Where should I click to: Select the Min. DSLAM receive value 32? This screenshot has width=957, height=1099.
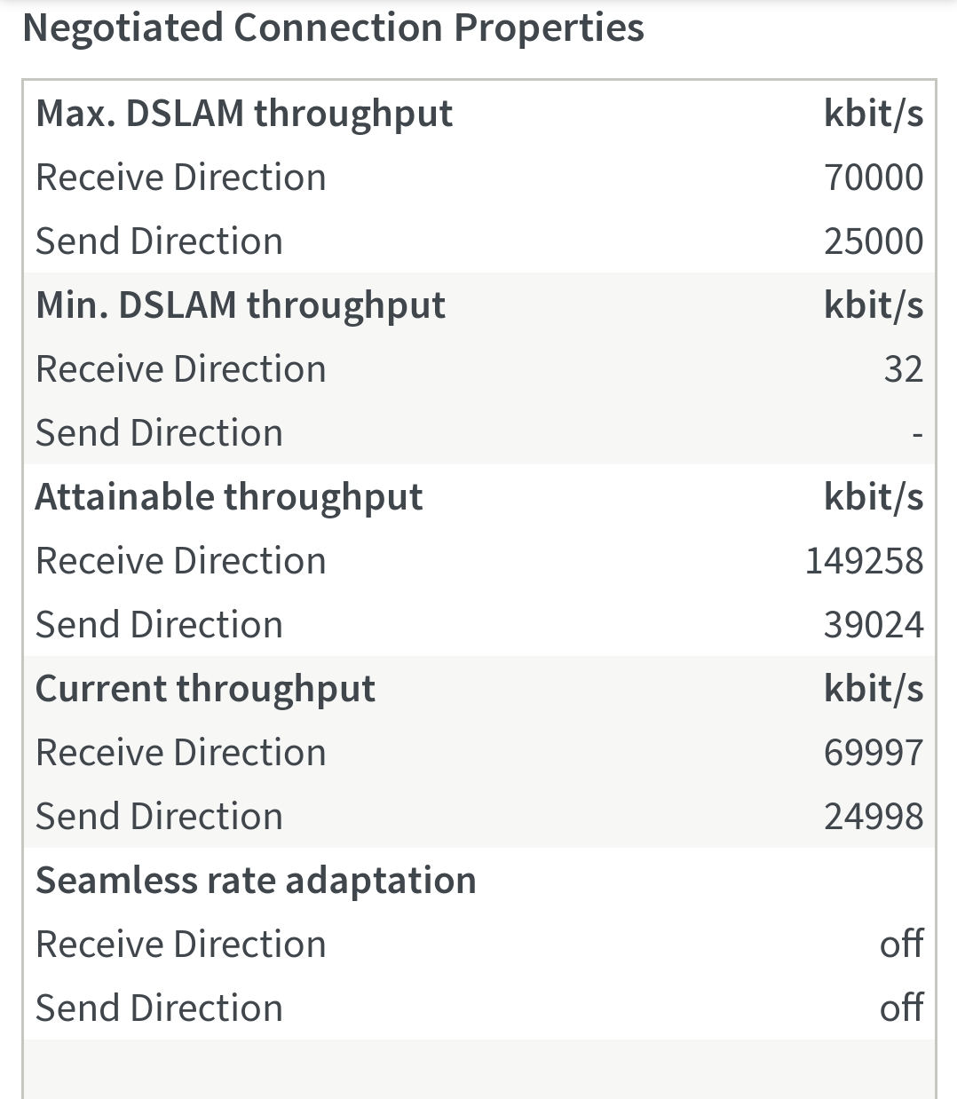903,369
